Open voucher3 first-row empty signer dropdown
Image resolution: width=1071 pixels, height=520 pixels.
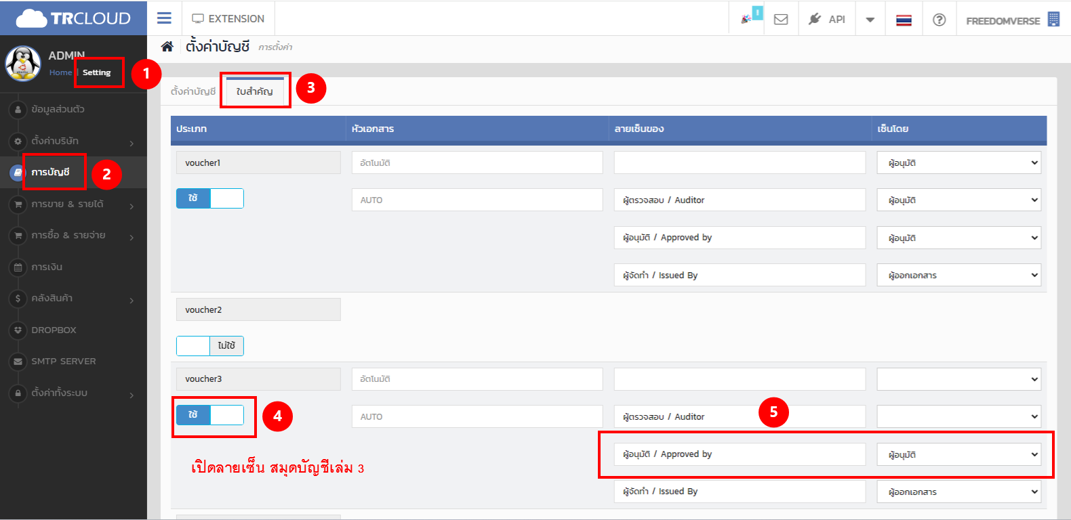[x=959, y=379]
